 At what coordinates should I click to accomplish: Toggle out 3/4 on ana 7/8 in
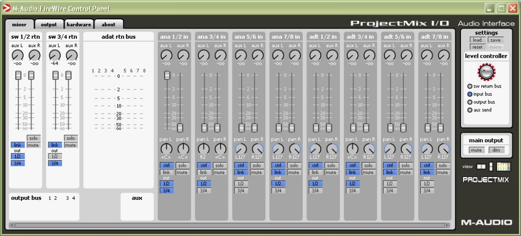278,190
